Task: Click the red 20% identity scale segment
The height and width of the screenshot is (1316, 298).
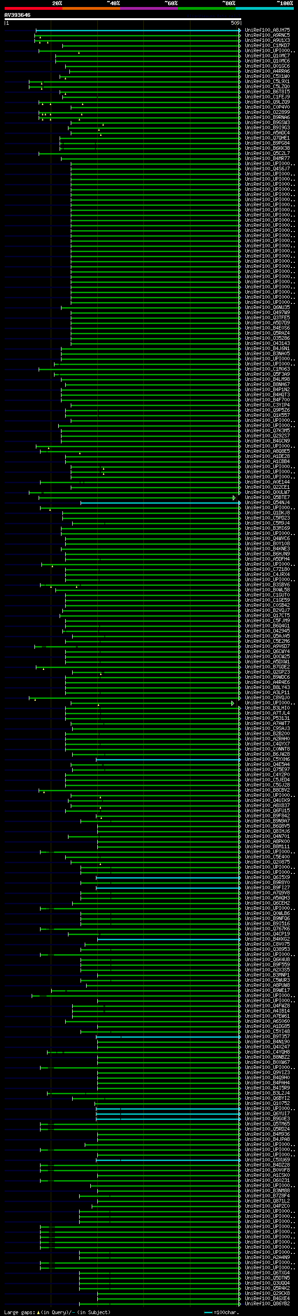Action: (33, 8)
